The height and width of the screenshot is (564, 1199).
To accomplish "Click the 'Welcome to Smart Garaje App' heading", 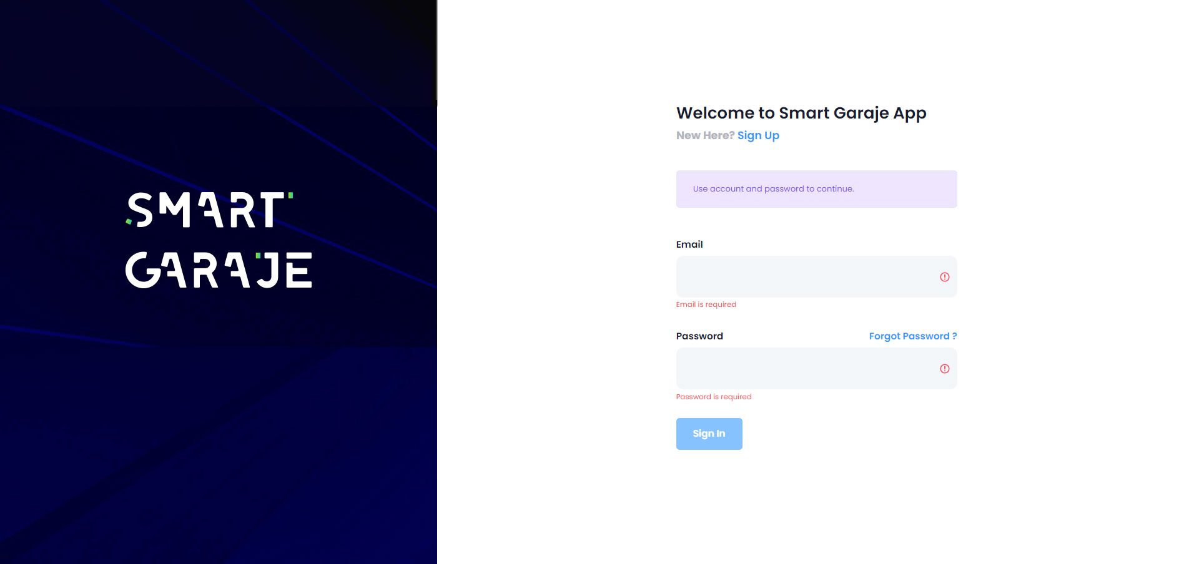I will (801, 113).
